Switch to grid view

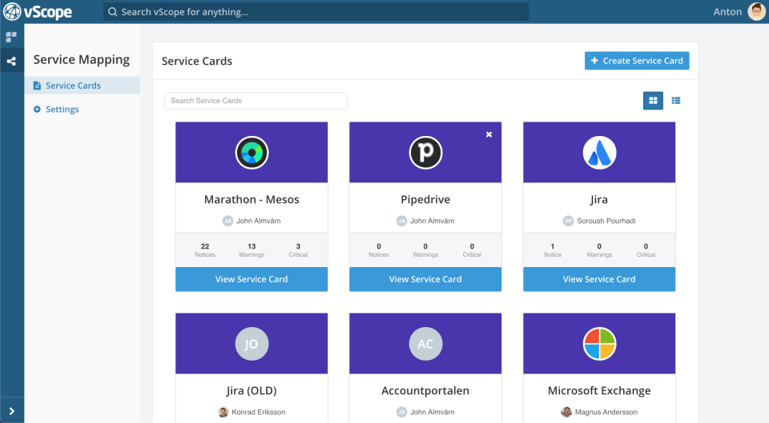[x=653, y=101]
